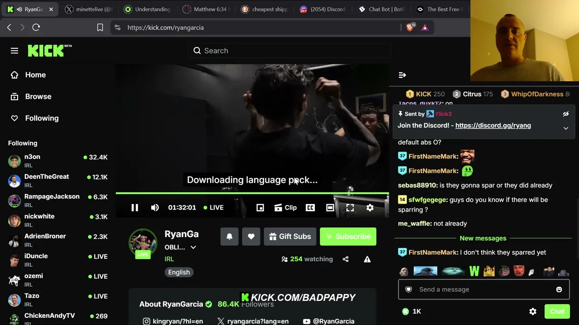Switch to the Chat Bot tab

[383, 9]
